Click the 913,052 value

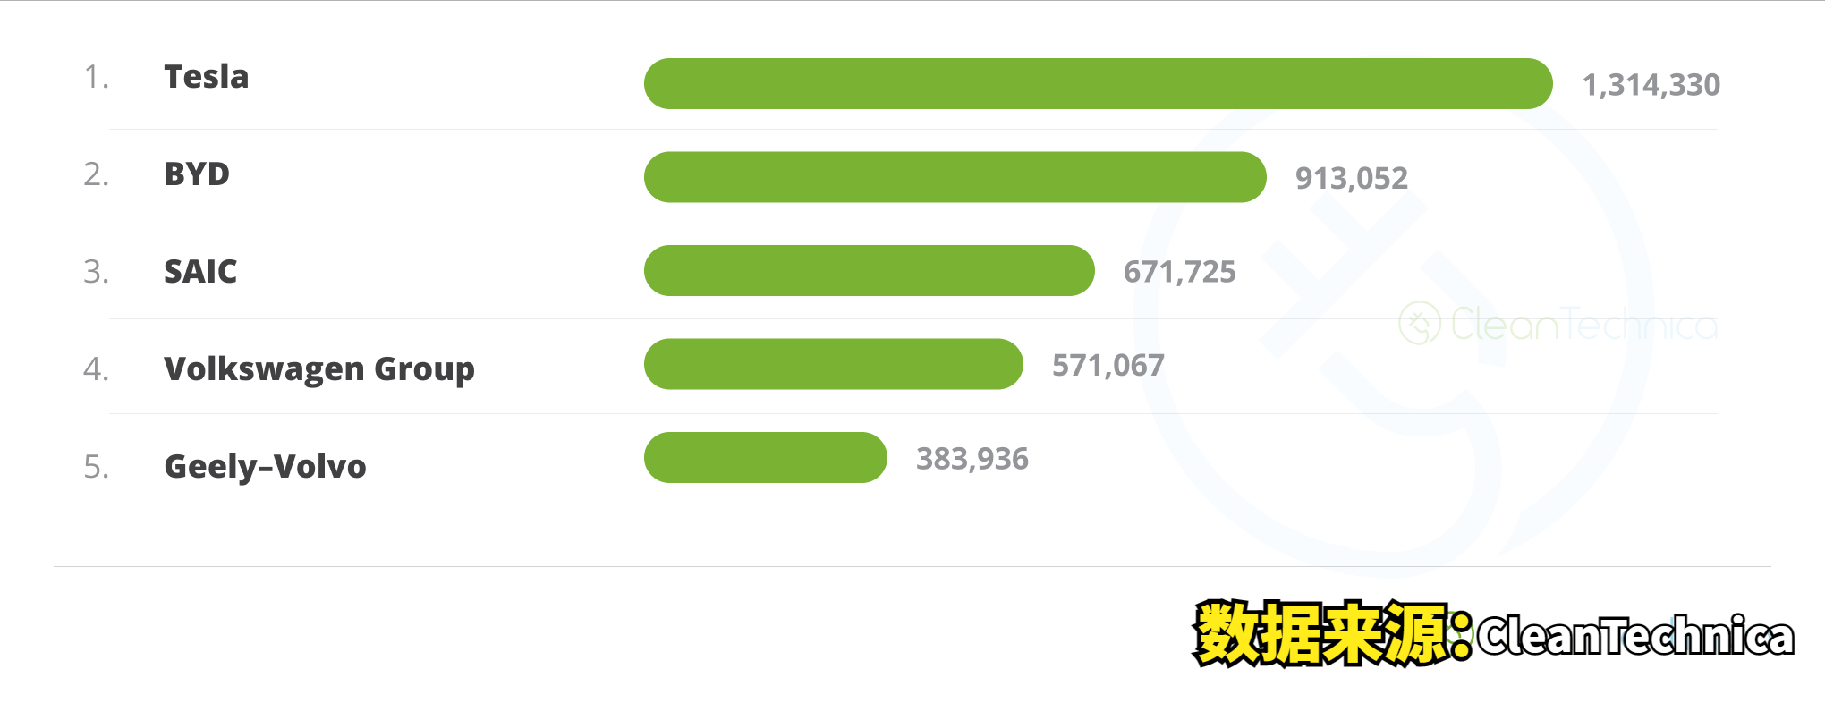click(1352, 178)
